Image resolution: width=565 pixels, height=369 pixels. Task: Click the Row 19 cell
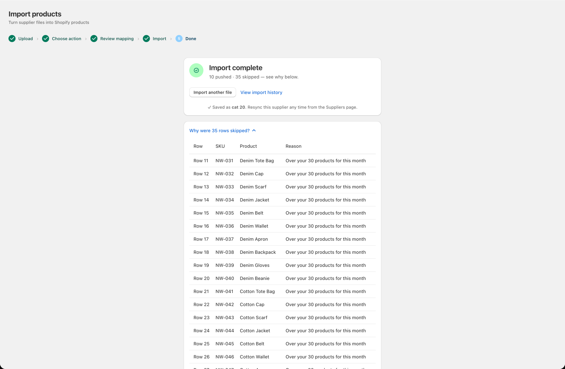pos(201,265)
